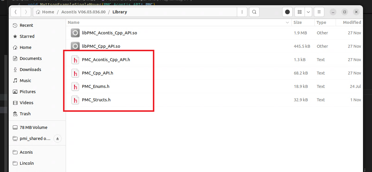
Task: Open the search magnifier icon
Action: [x=254, y=12]
